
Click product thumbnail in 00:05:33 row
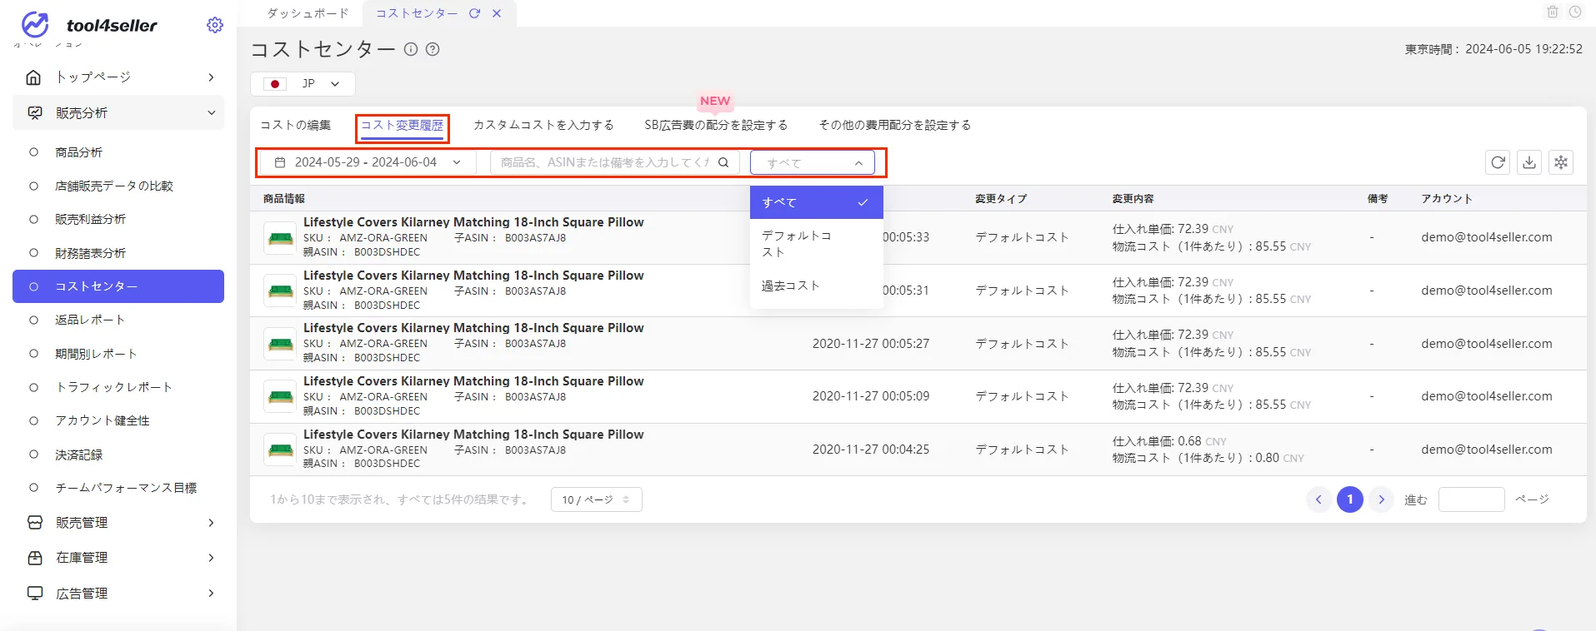pyautogui.click(x=280, y=238)
